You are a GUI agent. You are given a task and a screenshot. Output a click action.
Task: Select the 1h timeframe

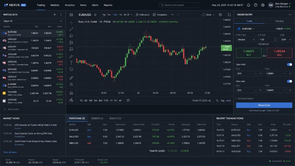click(x=121, y=15)
